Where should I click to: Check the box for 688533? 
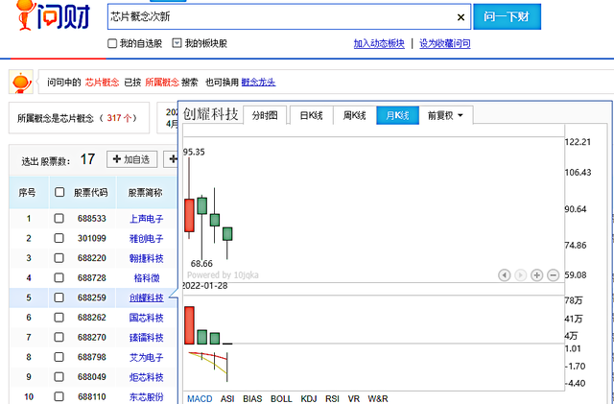tap(59, 218)
